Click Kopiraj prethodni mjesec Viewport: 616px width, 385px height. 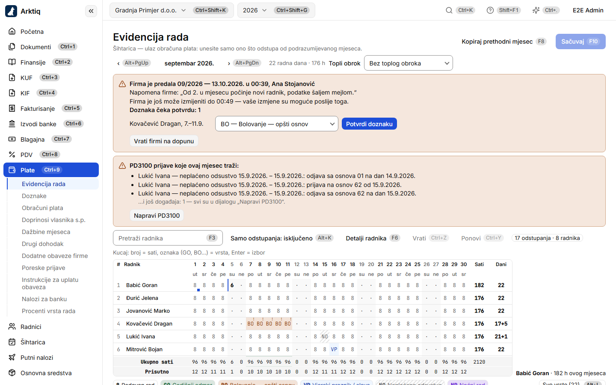coord(504,41)
